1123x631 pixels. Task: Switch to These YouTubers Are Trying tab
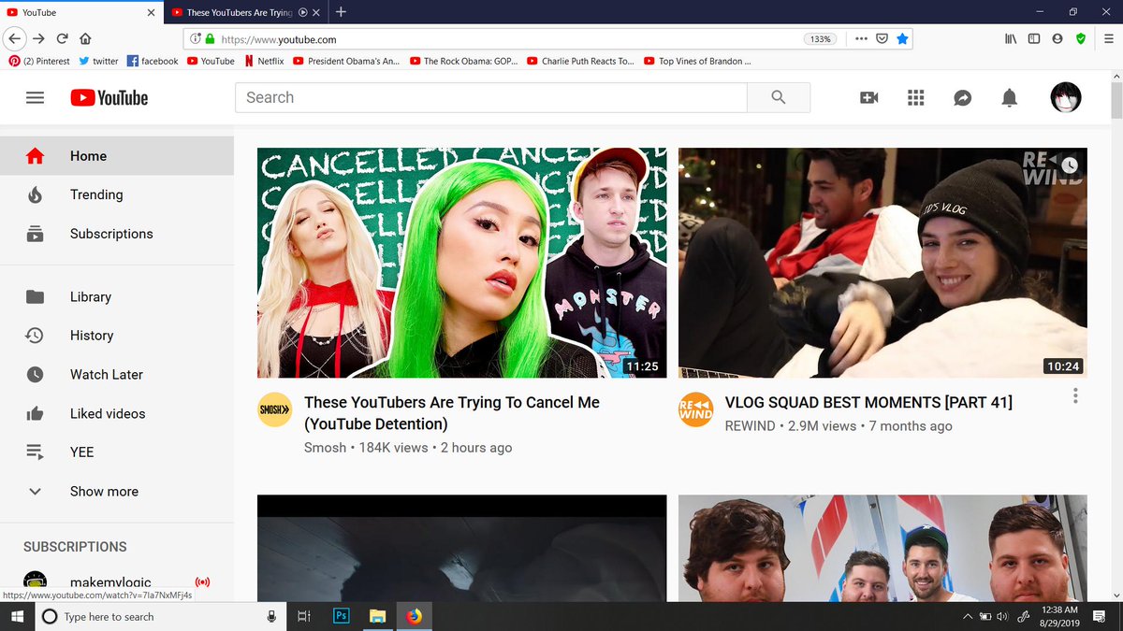[x=245, y=12]
